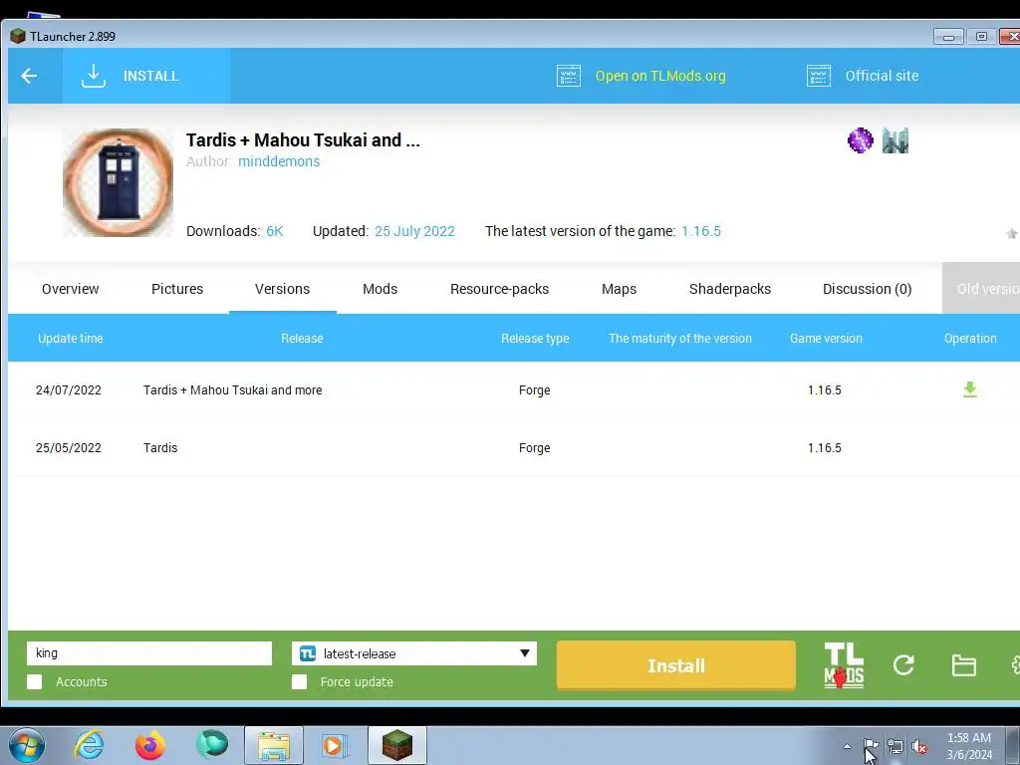The height and width of the screenshot is (765, 1020).
Task: Click the Action Center flag tray icon
Action: pos(871,746)
